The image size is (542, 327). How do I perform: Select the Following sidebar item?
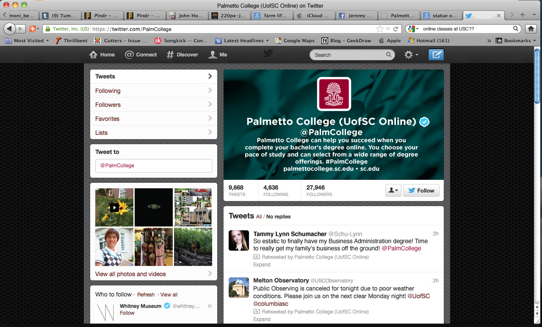(x=154, y=91)
